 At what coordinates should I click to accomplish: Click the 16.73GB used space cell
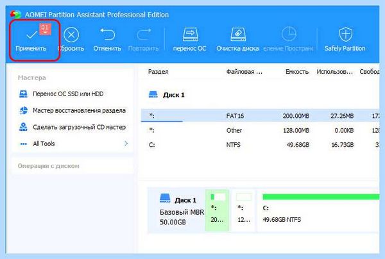tap(342, 145)
